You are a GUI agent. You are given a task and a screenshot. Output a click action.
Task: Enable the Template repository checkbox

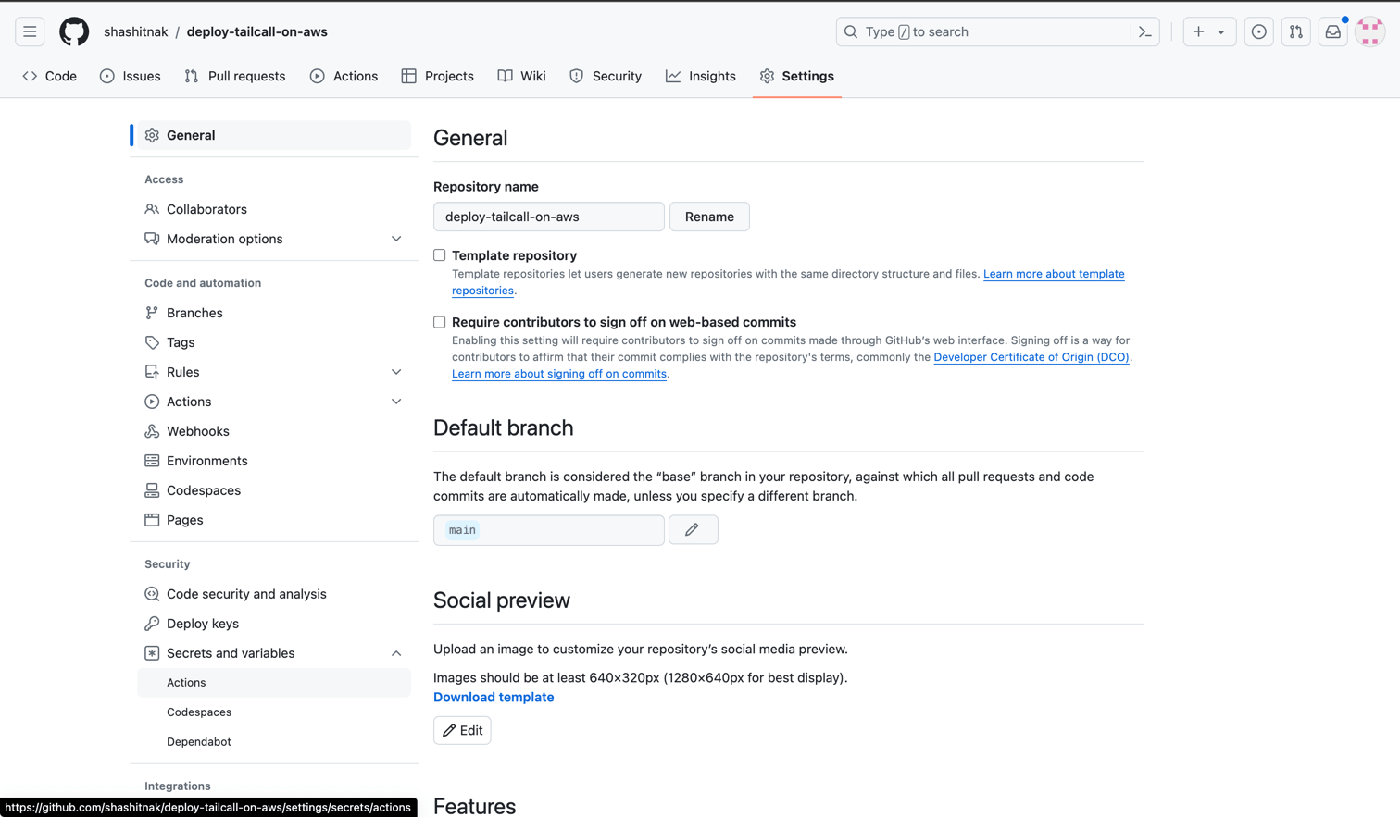pyautogui.click(x=440, y=255)
